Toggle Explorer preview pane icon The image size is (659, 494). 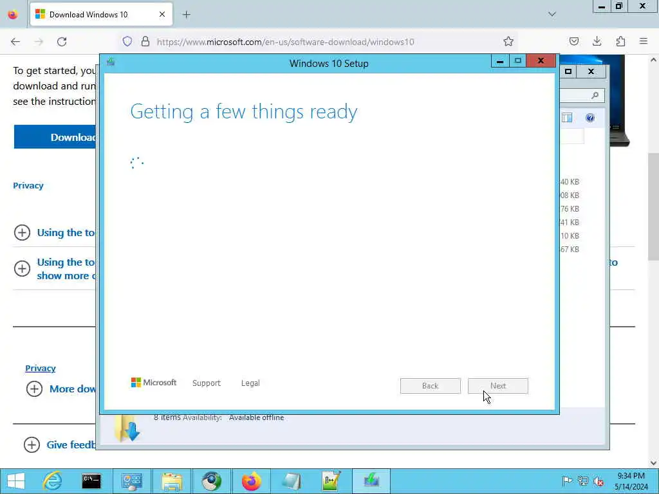[x=567, y=118]
